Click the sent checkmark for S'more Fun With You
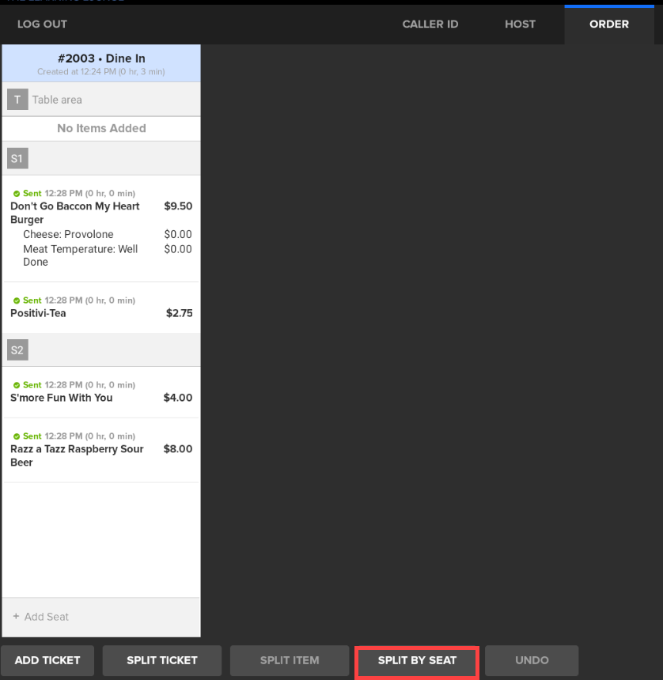The image size is (663, 680). pyautogui.click(x=17, y=385)
